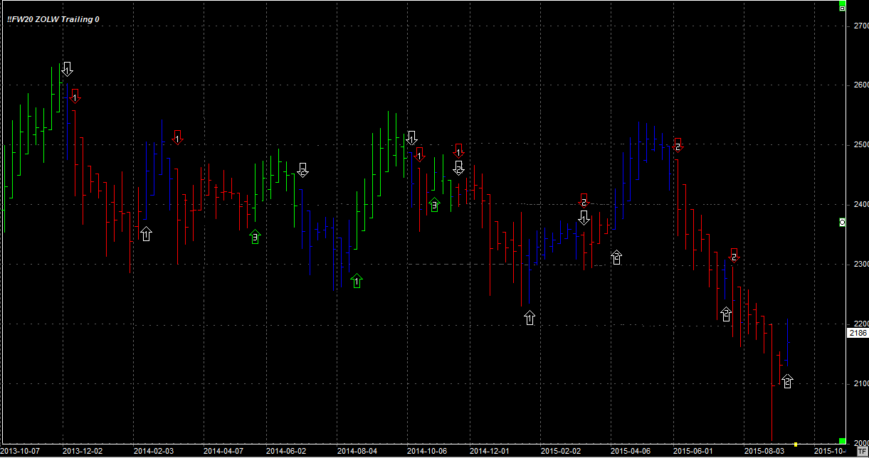Click the green up arrow 3 near 2014-06-02
Screen dimensions: 869x458
click(255, 237)
